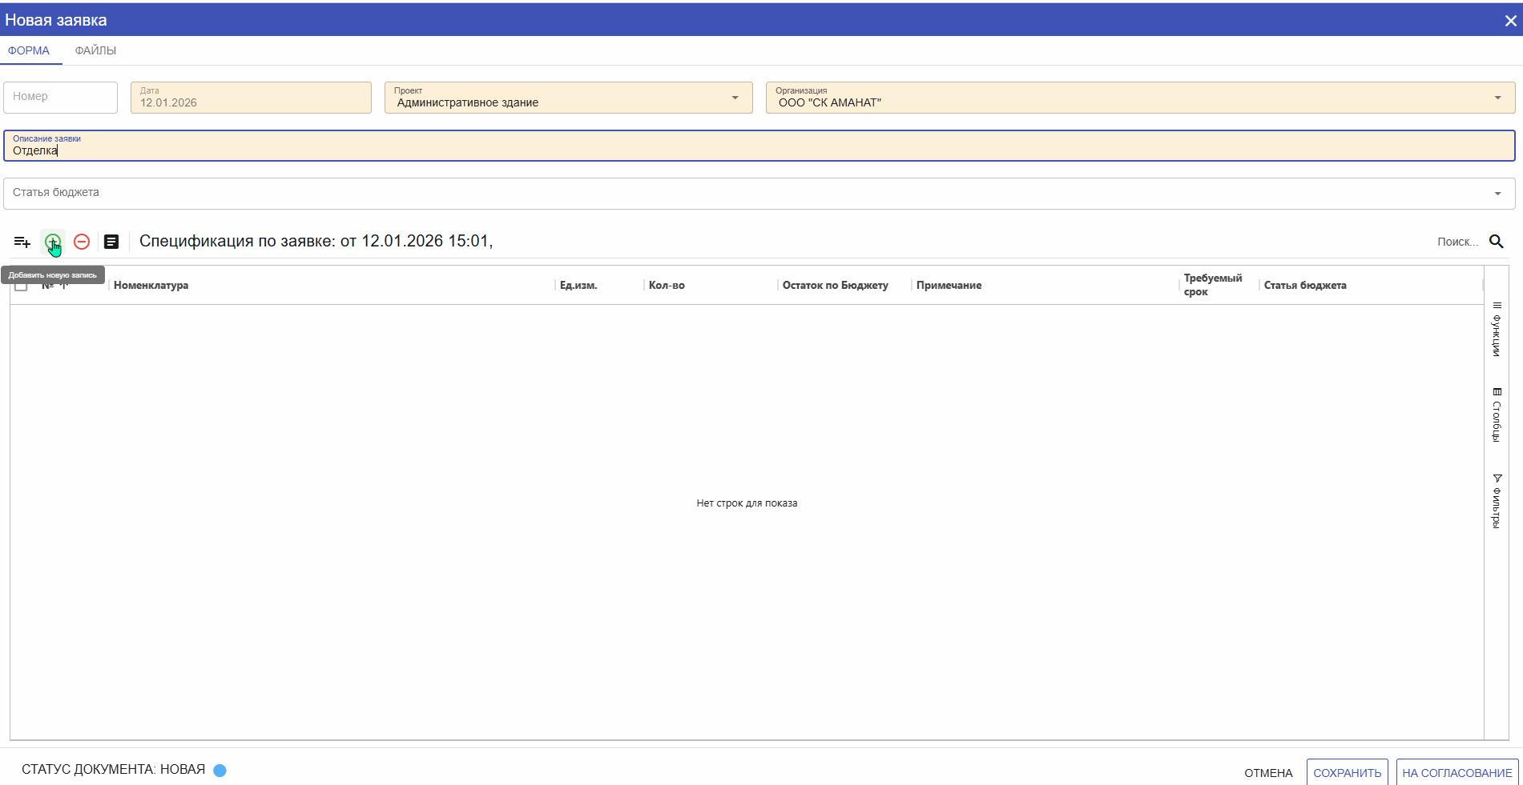
Task: Click the red remove record icon
Action: click(x=82, y=242)
